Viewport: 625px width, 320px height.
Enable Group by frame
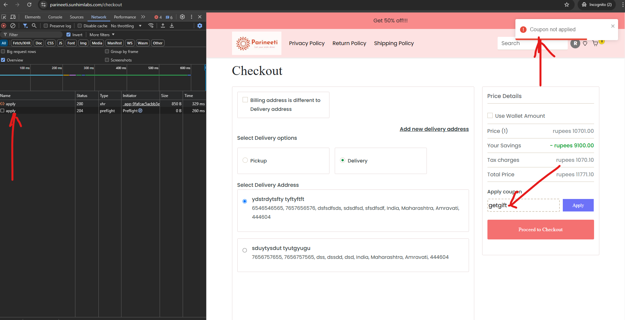coord(107,51)
